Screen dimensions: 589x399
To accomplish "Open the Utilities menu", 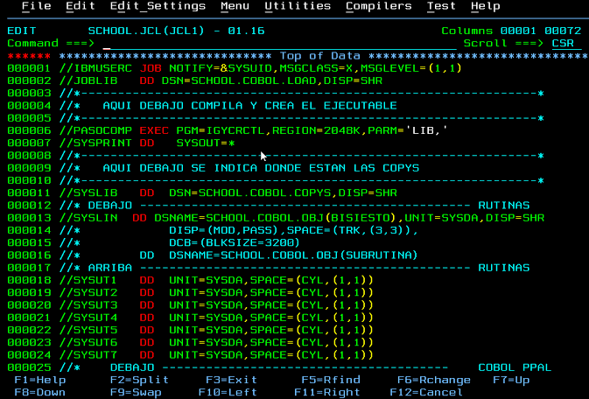I will (296, 6).
